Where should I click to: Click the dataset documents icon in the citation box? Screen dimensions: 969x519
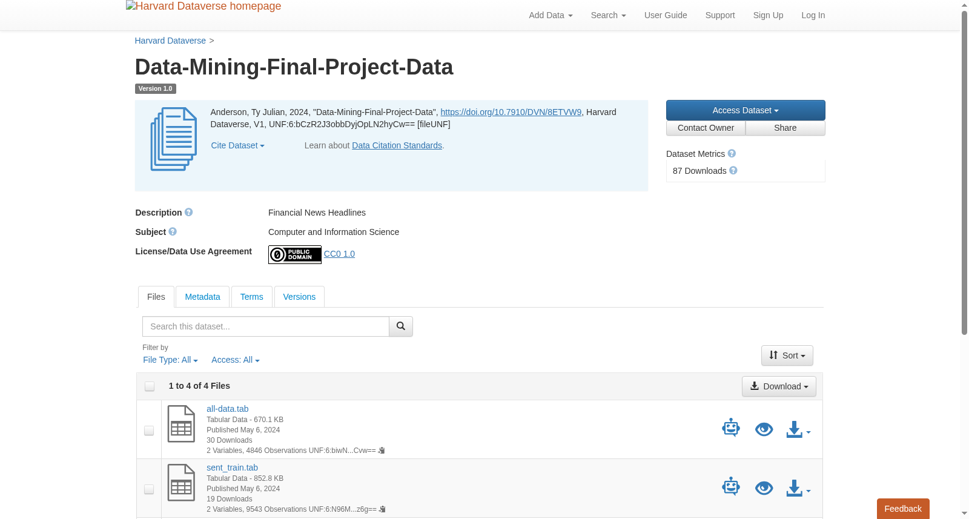point(174,139)
